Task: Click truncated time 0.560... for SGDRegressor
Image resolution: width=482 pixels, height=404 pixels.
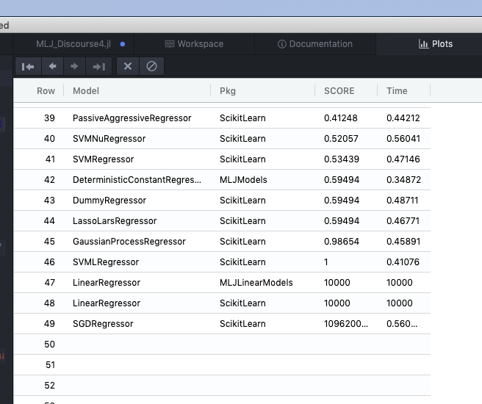Action: click(x=402, y=324)
